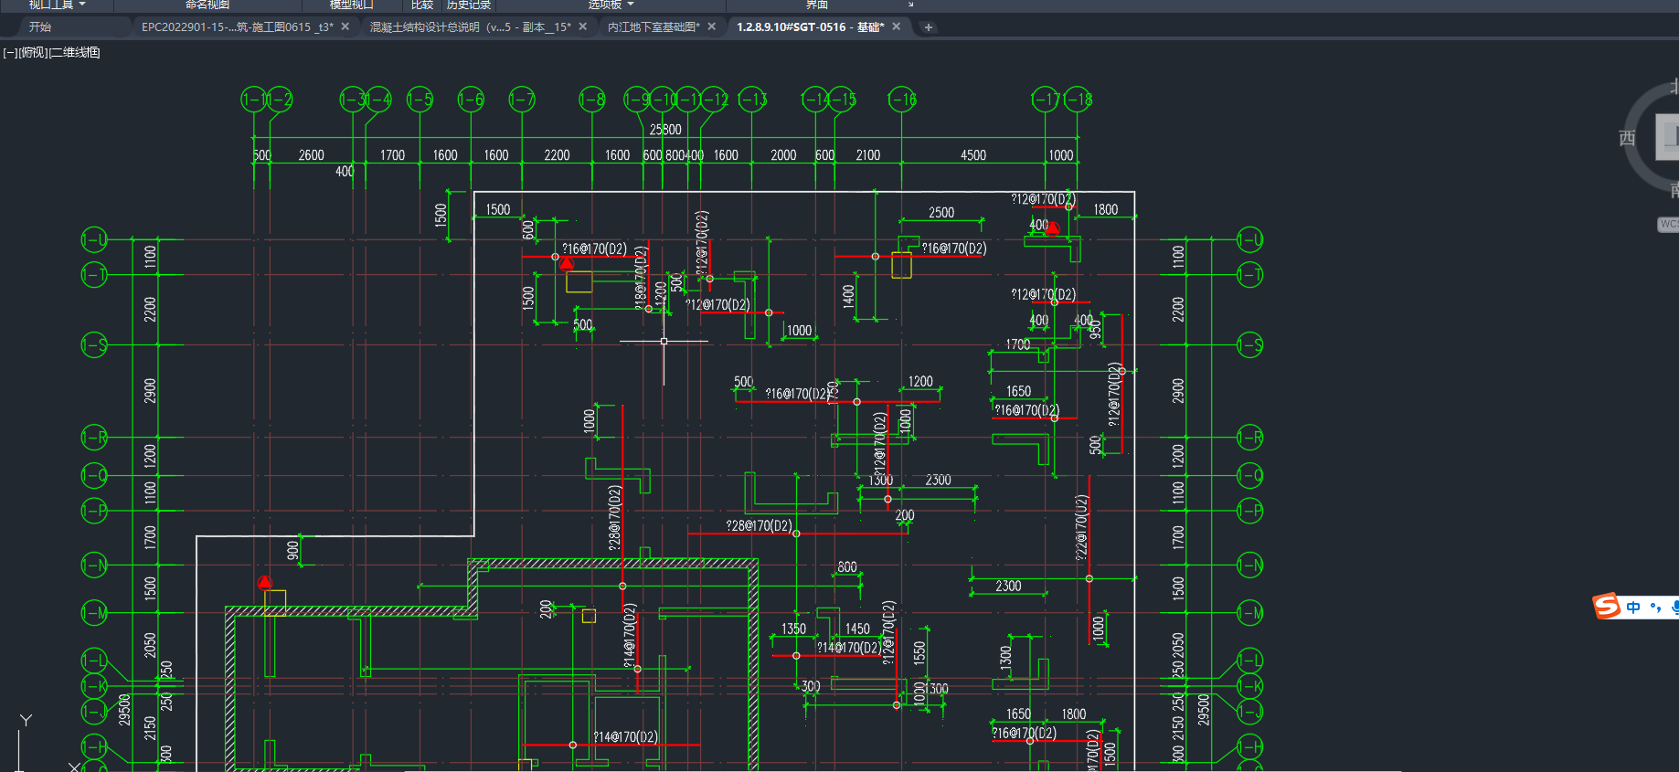
Task: Select the 1-5 grid axis bubble
Action: tap(420, 99)
